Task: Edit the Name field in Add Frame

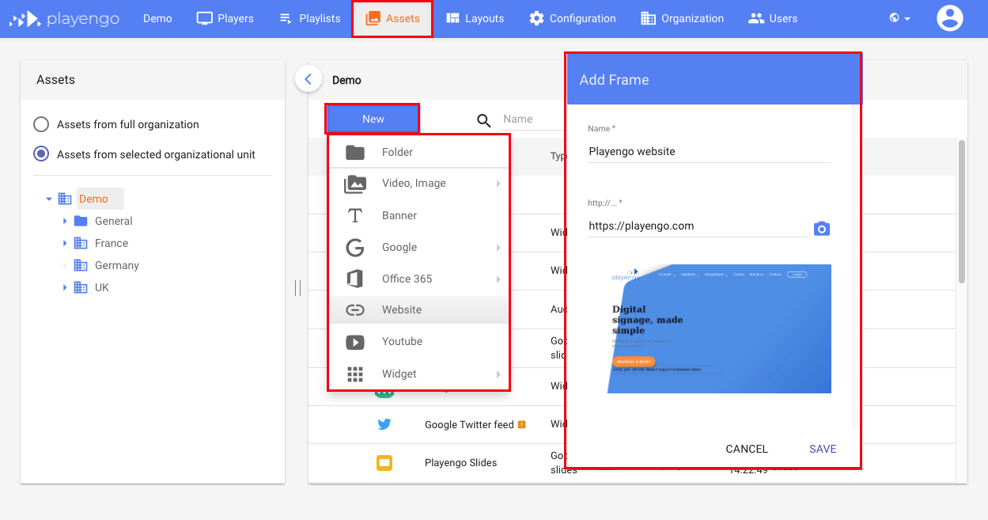Action: 710,151
